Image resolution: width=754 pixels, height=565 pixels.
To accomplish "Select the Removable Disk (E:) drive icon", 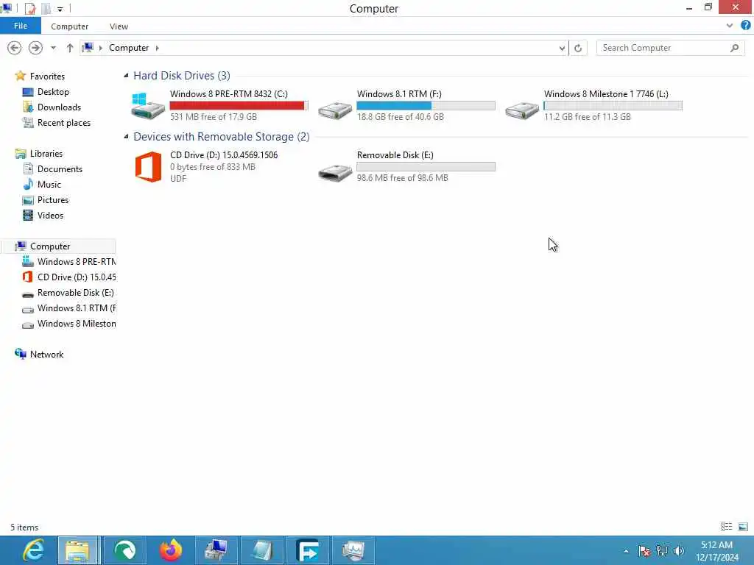I will 335,172.
